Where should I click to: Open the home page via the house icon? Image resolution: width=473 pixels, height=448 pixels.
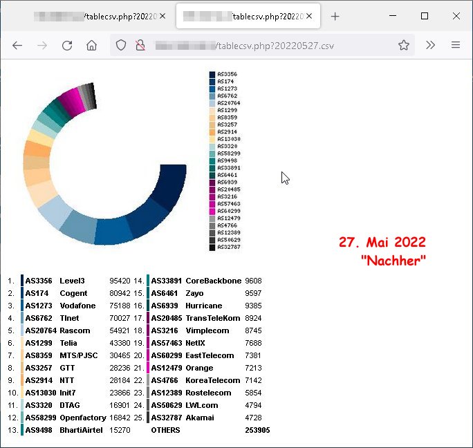pyautogui.click(x=91, y=46)
